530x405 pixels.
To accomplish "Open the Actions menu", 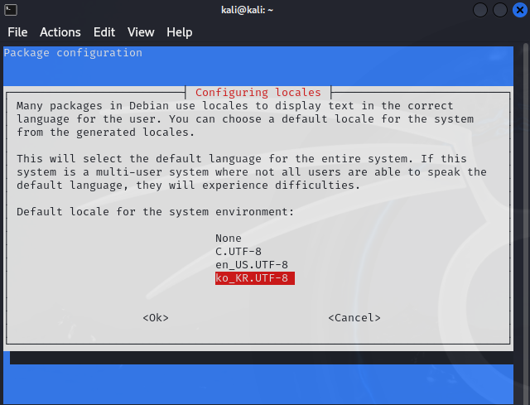I will click(x=60, y=32).
